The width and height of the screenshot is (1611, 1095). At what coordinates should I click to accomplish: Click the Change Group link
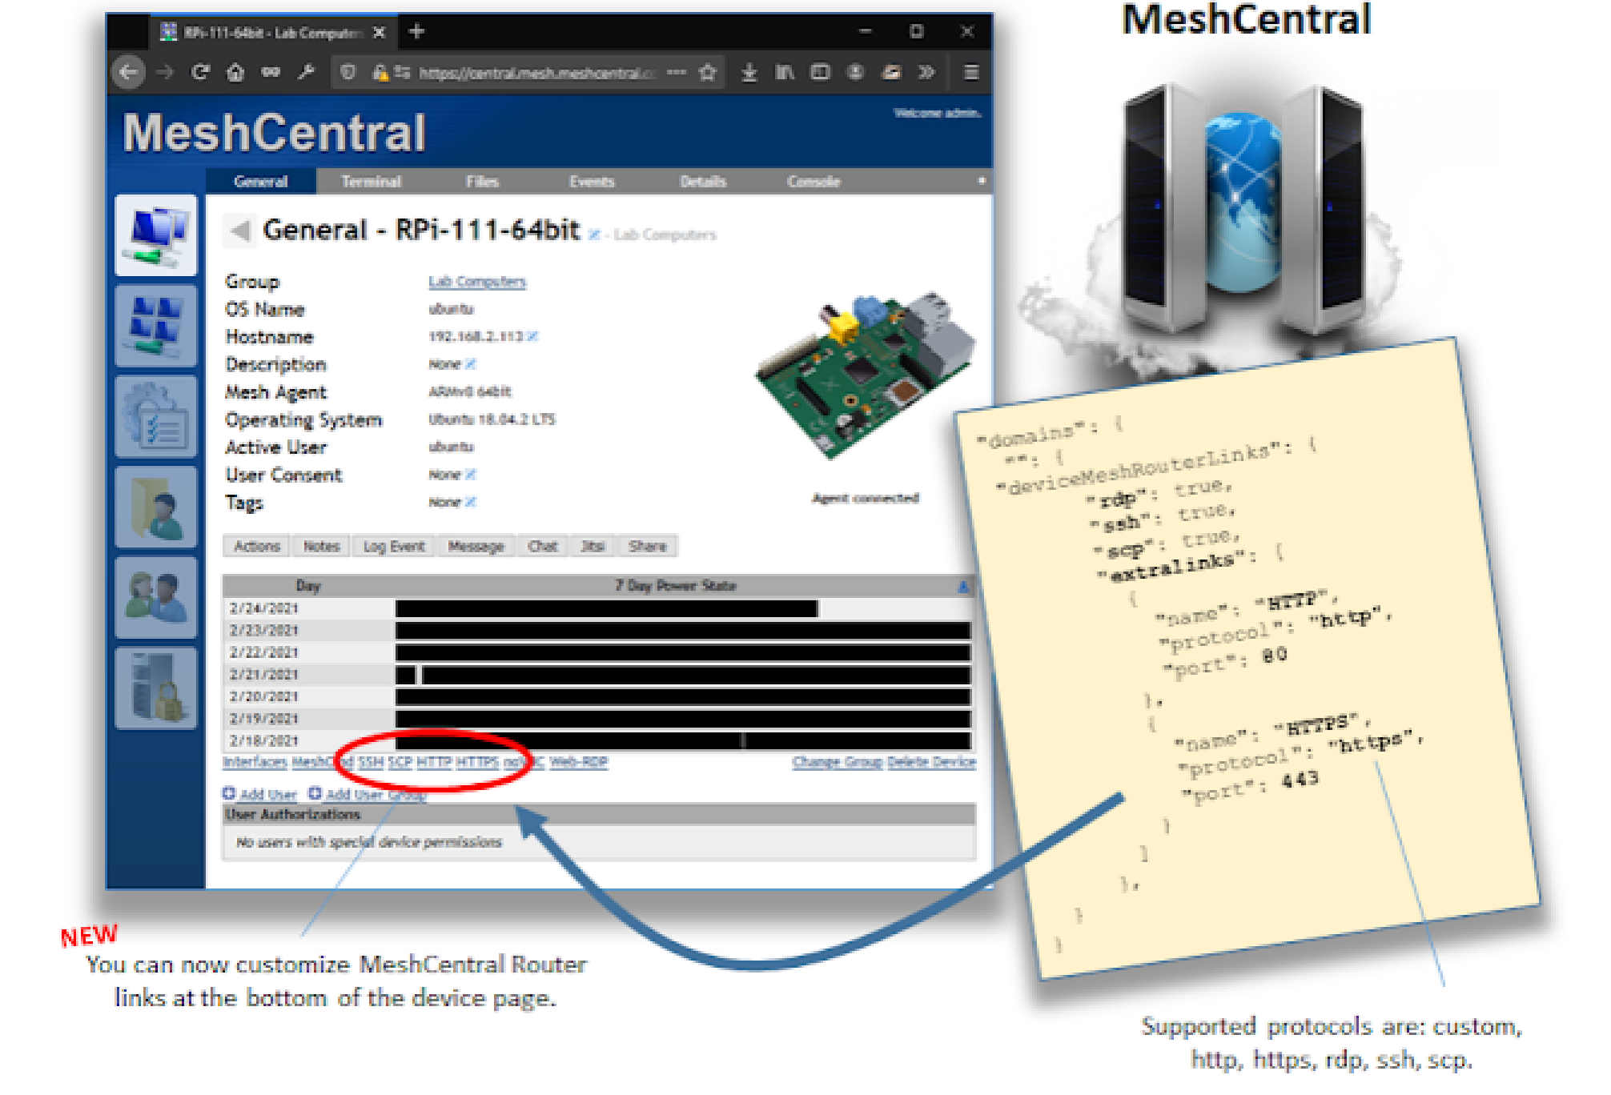(836, 763)
